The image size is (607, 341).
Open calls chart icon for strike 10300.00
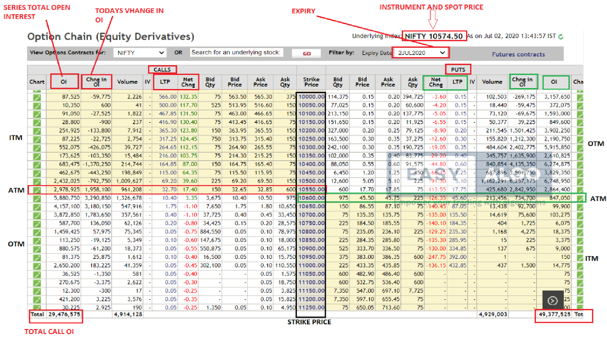37,148
